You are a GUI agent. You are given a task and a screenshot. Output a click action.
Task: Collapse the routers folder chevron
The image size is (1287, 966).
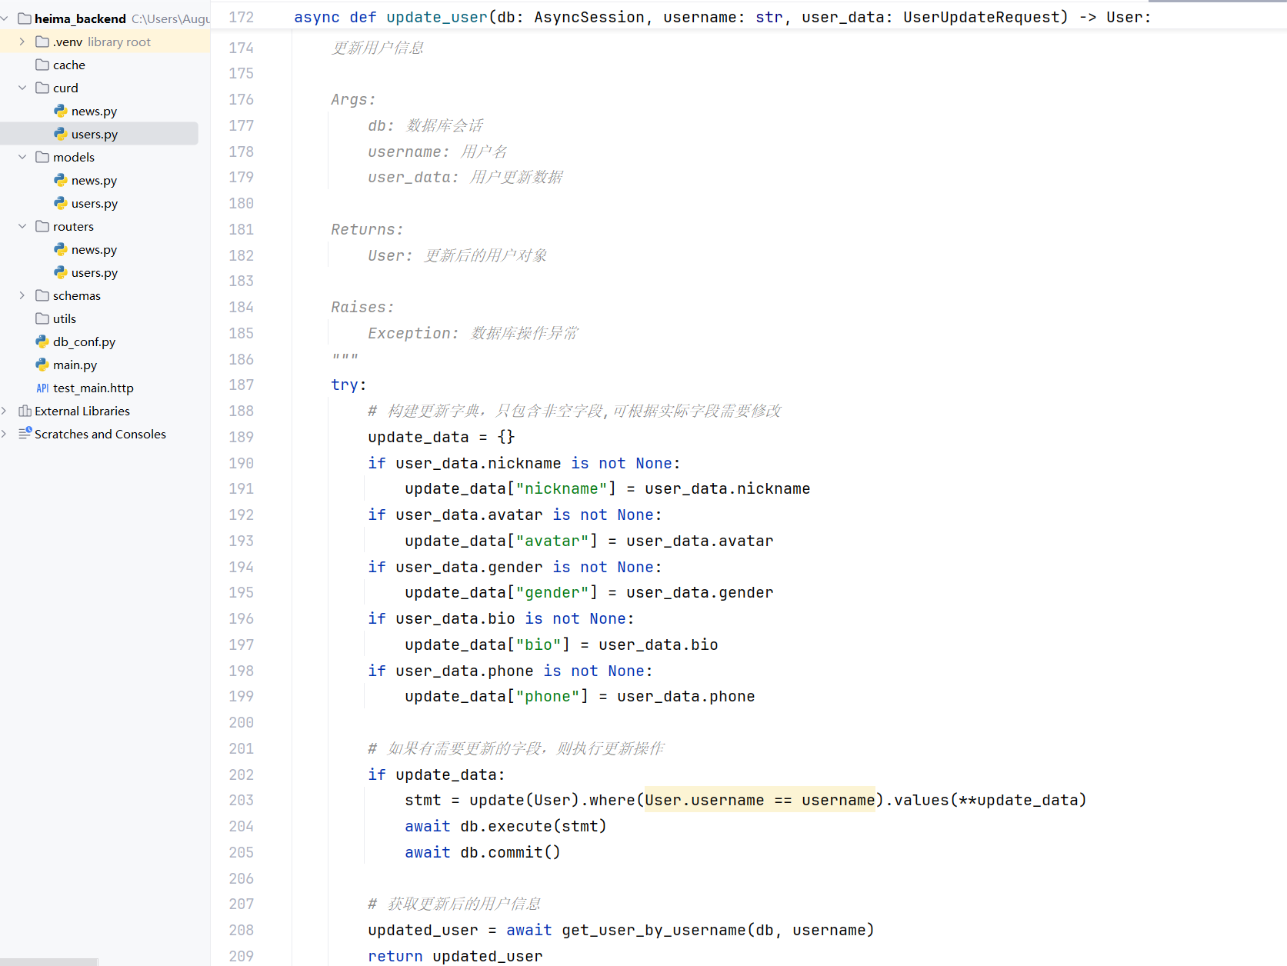(x=22, y=226)
